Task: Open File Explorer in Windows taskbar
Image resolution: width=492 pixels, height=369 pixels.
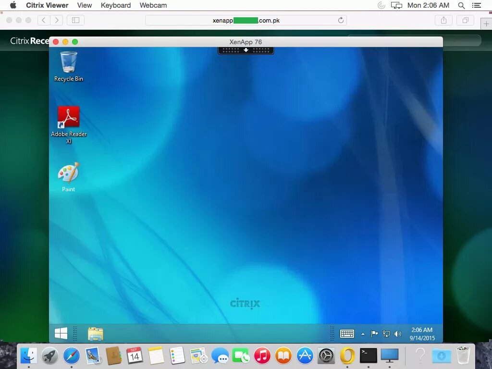Action: click(96, 334)
